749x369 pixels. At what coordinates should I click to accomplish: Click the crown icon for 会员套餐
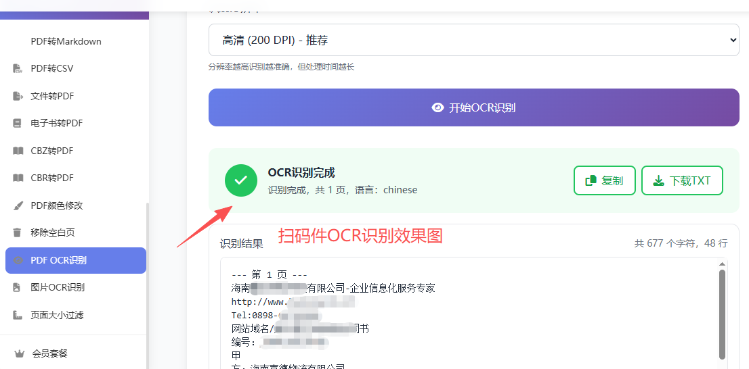coord(19,353)
